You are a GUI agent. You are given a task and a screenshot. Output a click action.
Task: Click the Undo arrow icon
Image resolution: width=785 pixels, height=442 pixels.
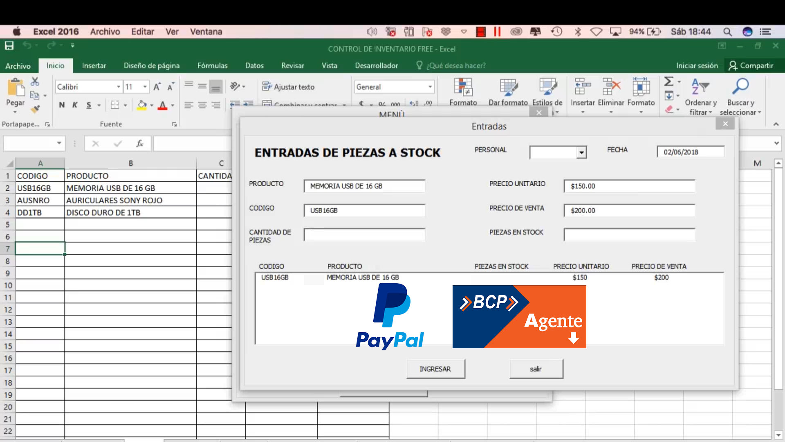pyautogui.click(x=27, y=45)
